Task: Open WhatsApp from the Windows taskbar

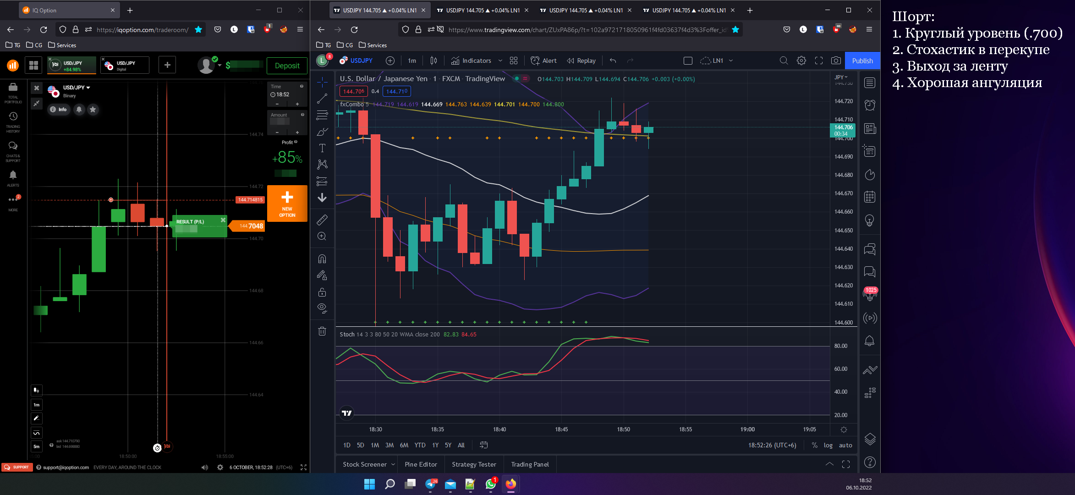Action: click(x=491, y=484)
